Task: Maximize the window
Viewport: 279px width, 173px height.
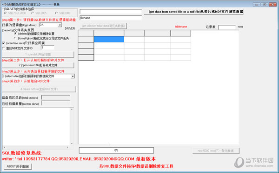Action: pos(265,5)
